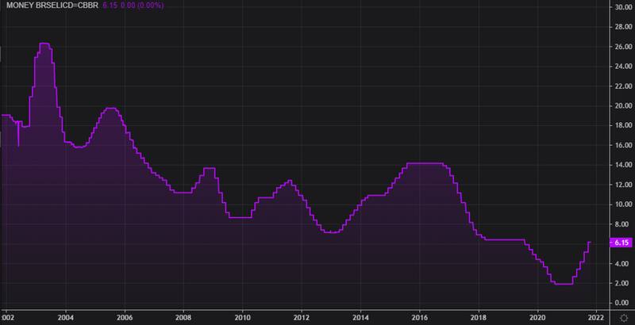
Task: Click the flat 14 plateau around 2016
Action: point(425,163)
